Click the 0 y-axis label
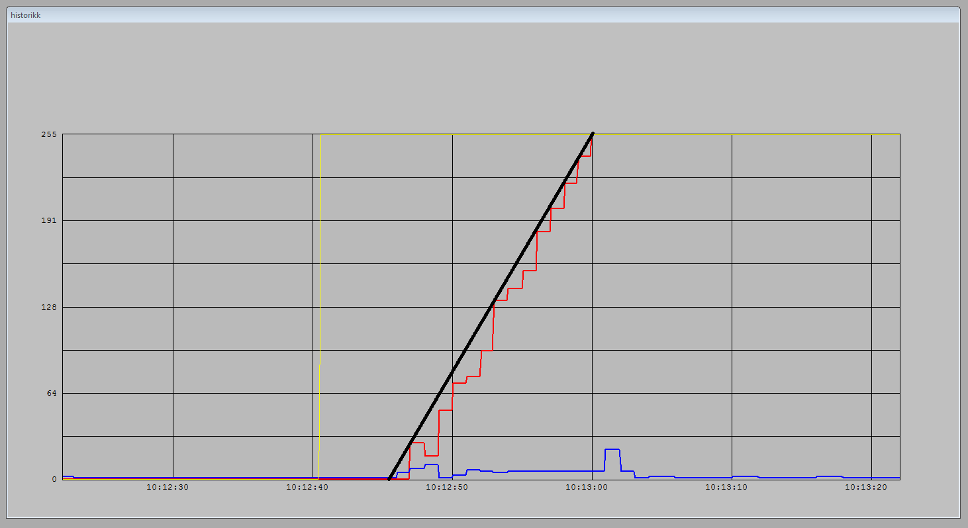This screenshot has width=968, height=528. pos(54,479)
